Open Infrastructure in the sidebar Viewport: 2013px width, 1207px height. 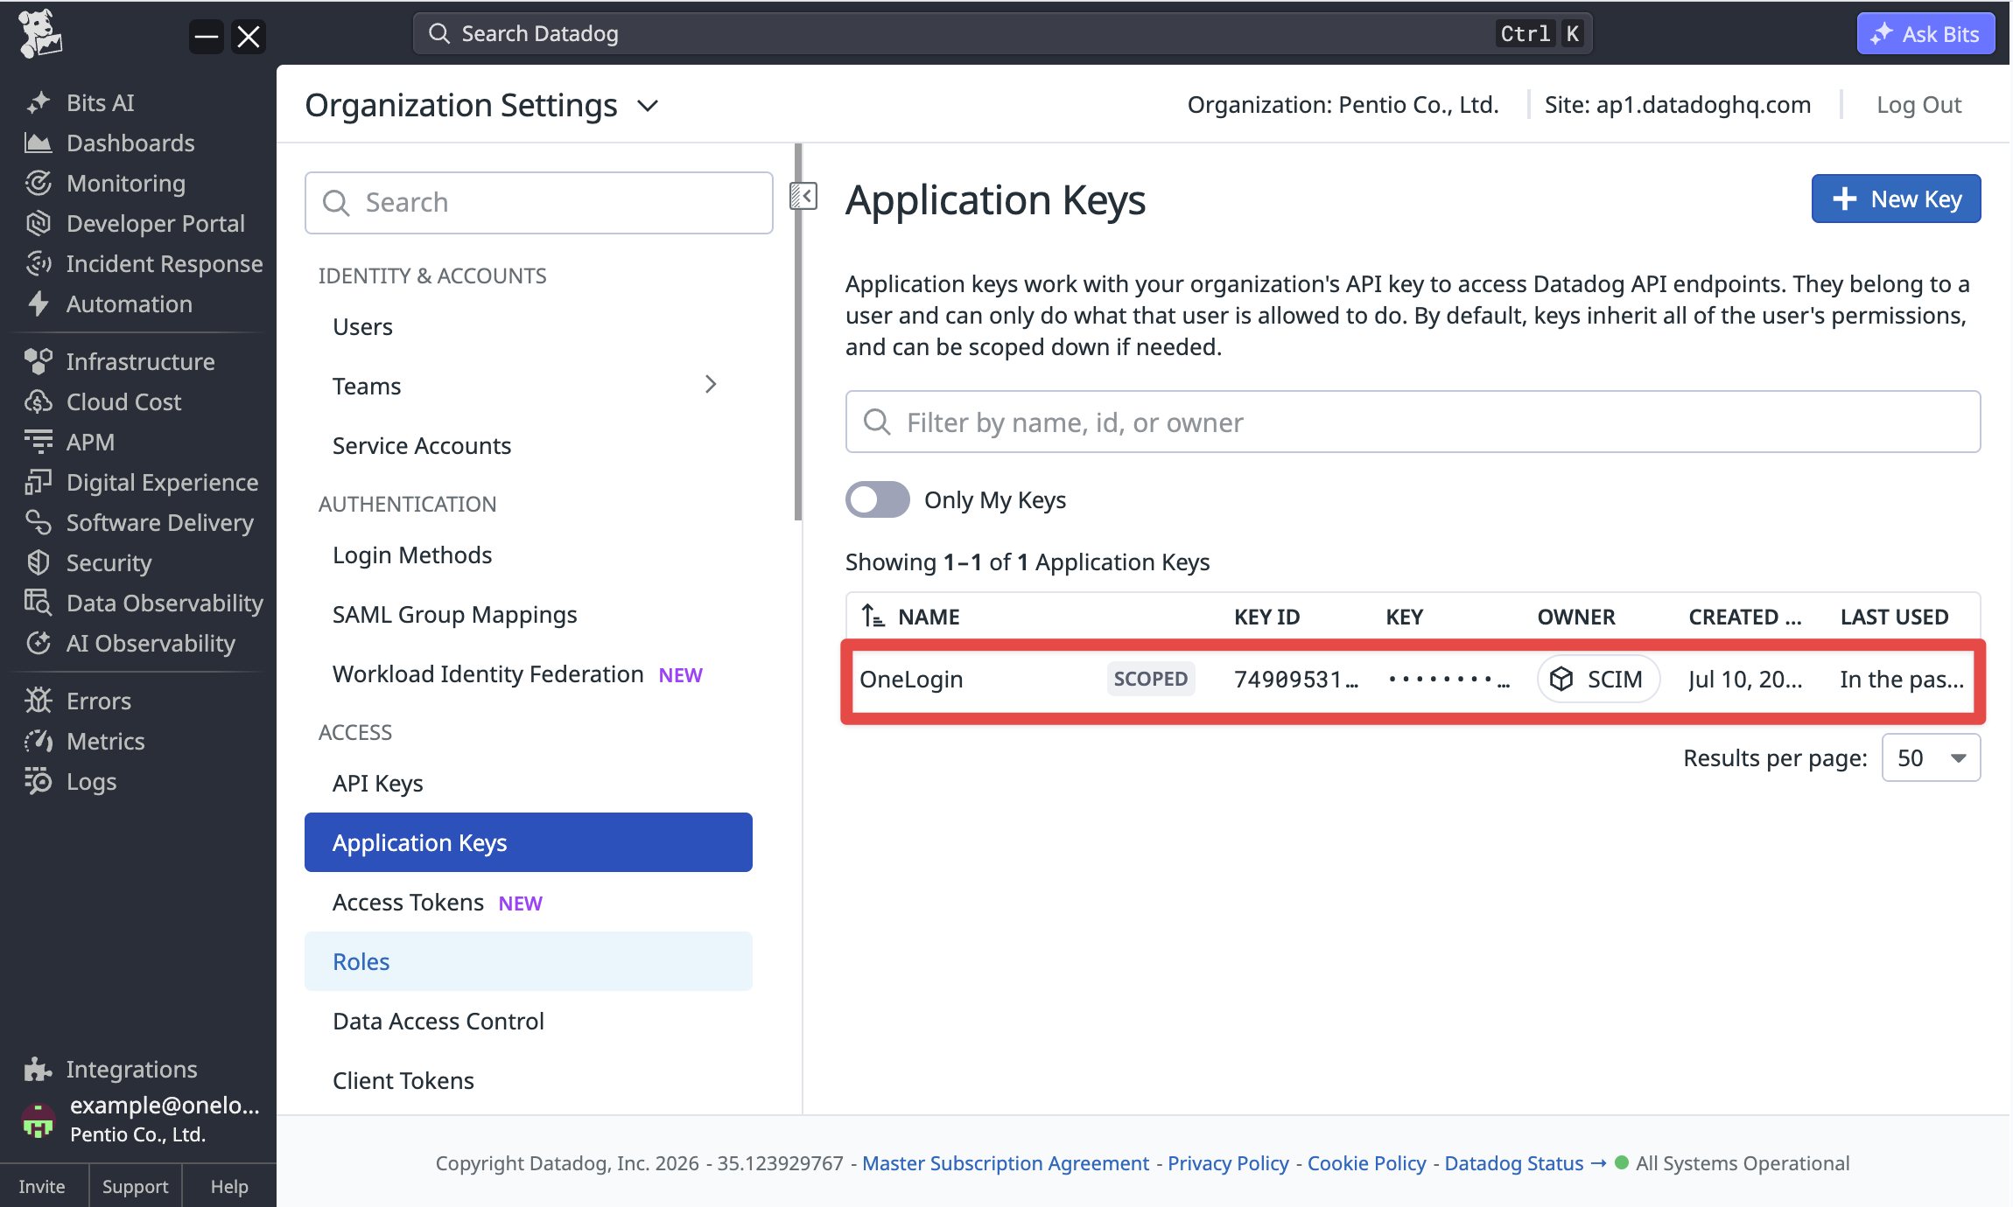[140, 361]
